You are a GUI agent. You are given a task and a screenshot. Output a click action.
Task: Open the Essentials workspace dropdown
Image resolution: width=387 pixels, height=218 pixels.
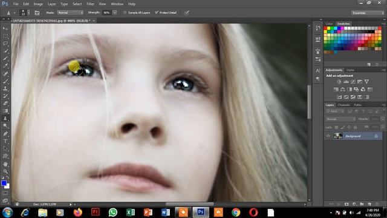[x=368, y=13]
